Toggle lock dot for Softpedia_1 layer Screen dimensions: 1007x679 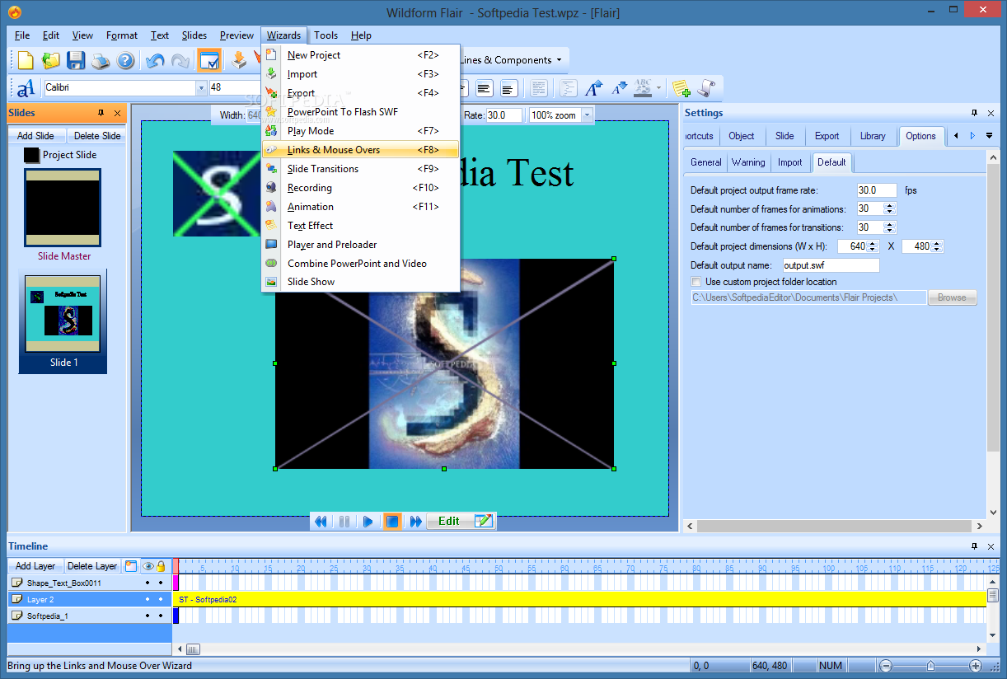161,616
